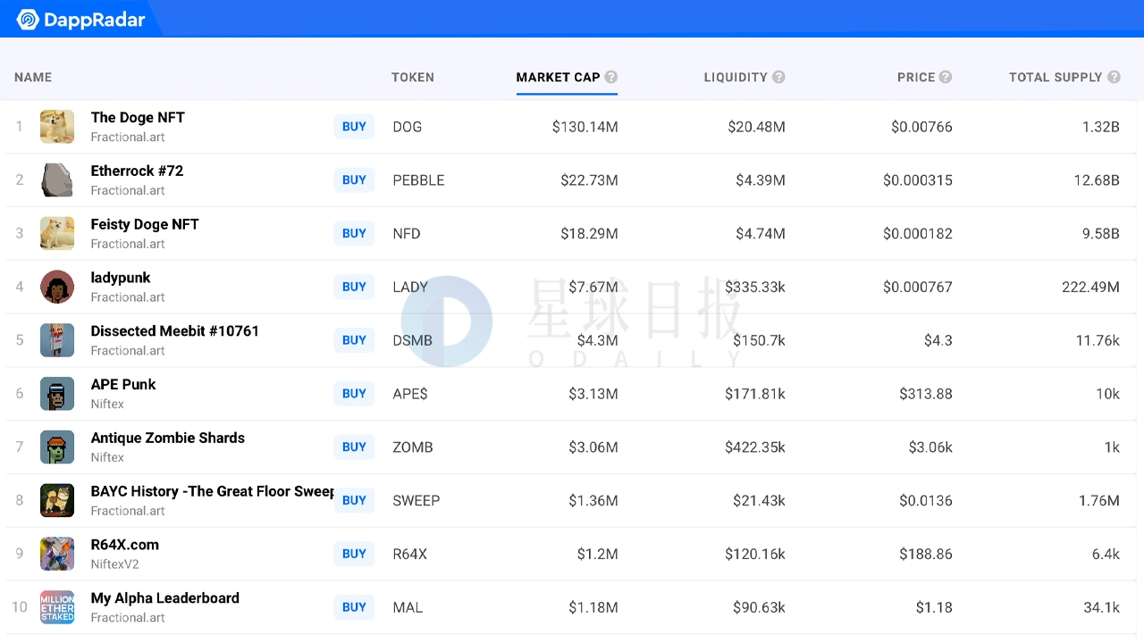The image size is (1144, 643).
Task: Open The Doge NFT name link
Action: (x=138, y=117)
